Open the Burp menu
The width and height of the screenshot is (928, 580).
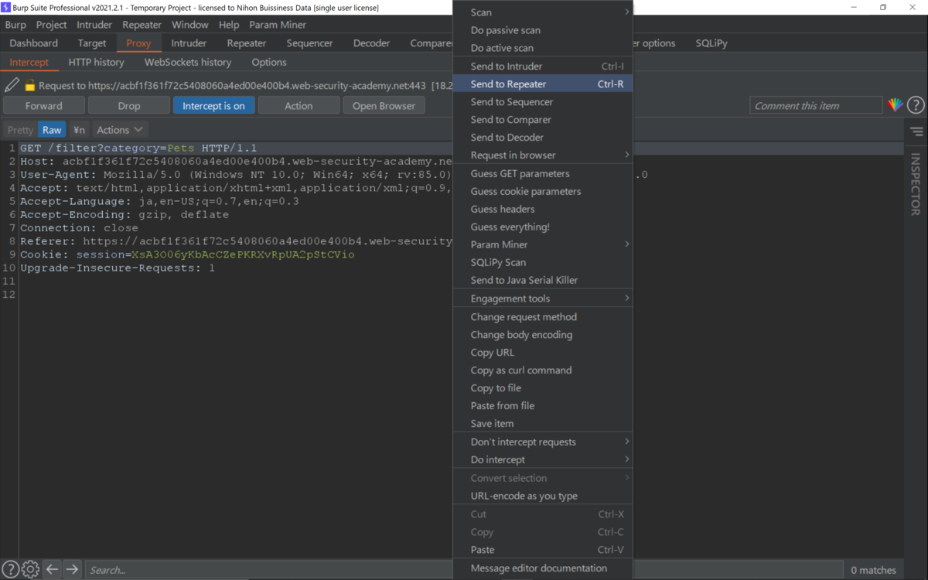point(15,25)
